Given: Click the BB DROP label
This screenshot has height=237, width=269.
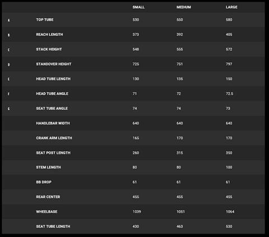Looking at the screenshot, I should click(x=44, y=182).
